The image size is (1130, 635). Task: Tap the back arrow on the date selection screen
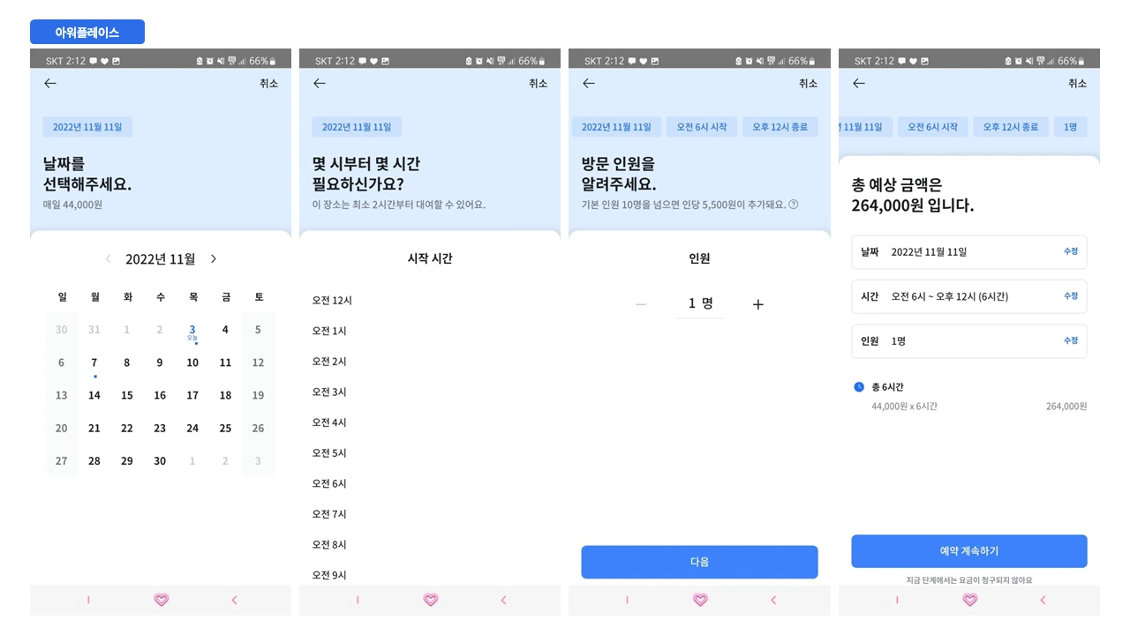coord(49,83)
